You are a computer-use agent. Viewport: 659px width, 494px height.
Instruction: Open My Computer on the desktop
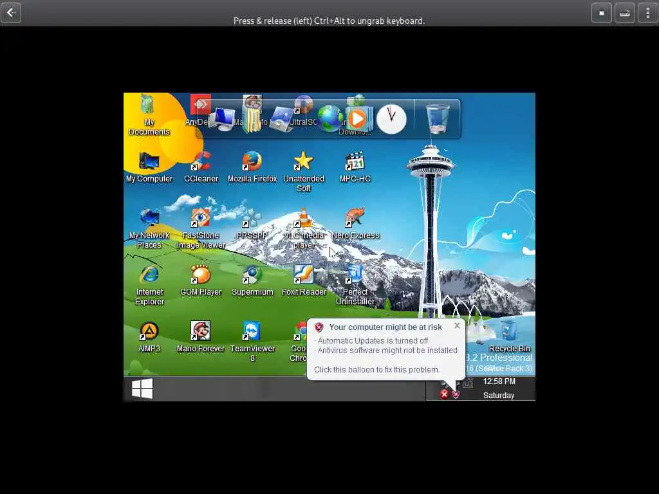(149, 168)
